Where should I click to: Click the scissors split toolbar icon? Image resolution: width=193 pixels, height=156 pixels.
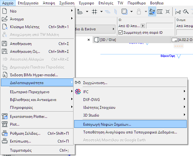click(178, 12)
